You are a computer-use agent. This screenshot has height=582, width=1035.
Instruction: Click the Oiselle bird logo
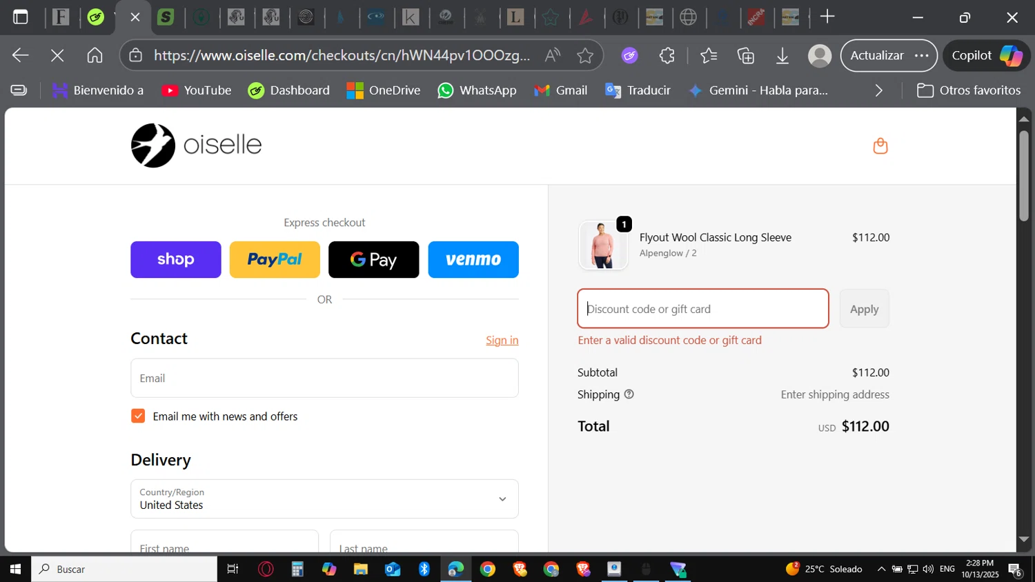pyautogui.click(x=153, y=145)
